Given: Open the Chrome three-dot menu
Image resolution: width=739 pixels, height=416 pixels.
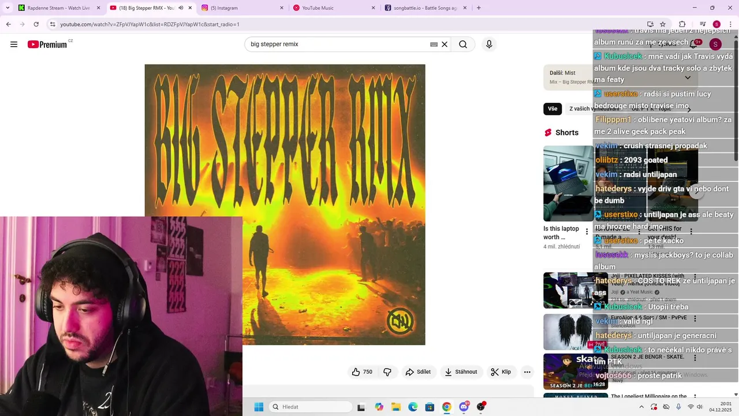Looking at the screenshot, I should 730,24.
